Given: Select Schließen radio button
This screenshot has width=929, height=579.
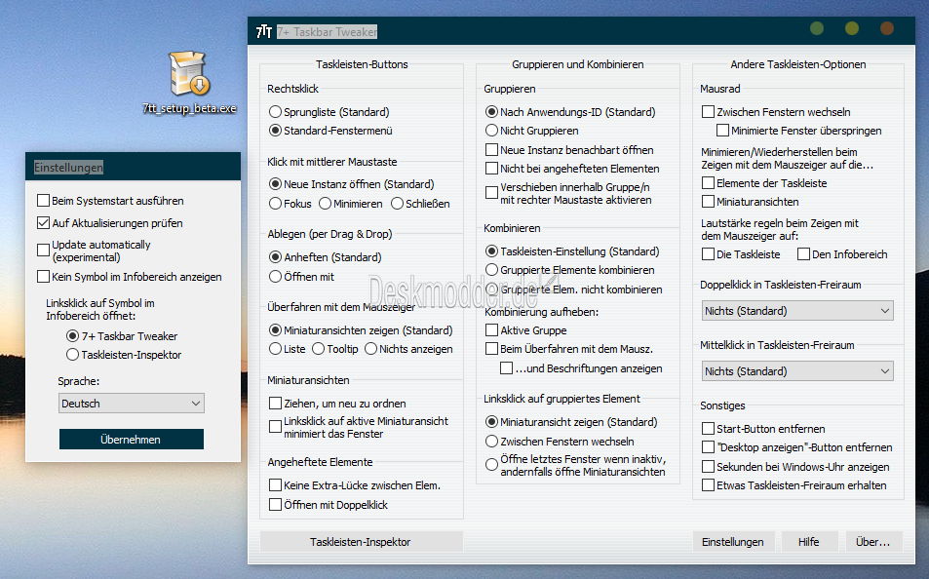Looking at the screenshot, I should coord(397,204).
